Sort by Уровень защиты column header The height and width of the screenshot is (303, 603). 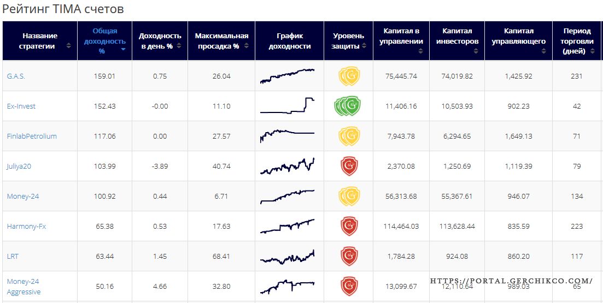(x=348, y=41)
